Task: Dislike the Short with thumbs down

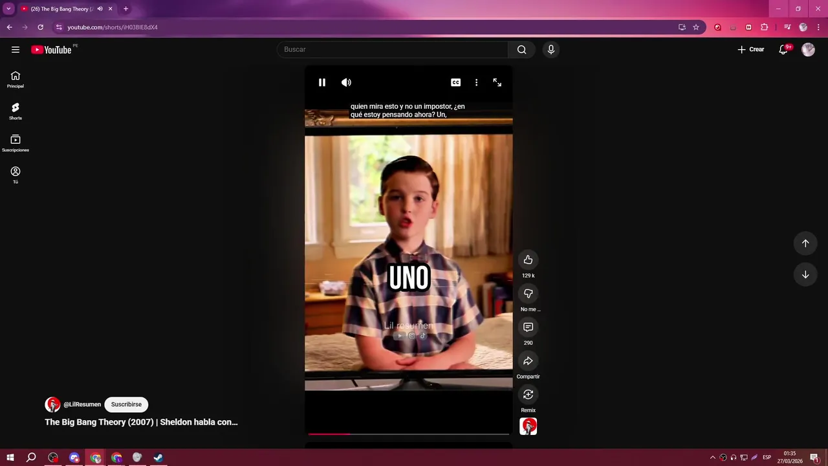Action: [528, 293]
